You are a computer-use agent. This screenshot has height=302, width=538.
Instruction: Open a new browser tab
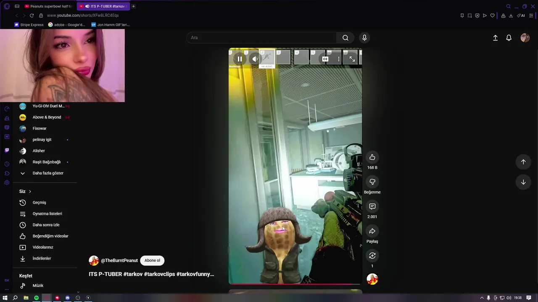coord(134,6)
